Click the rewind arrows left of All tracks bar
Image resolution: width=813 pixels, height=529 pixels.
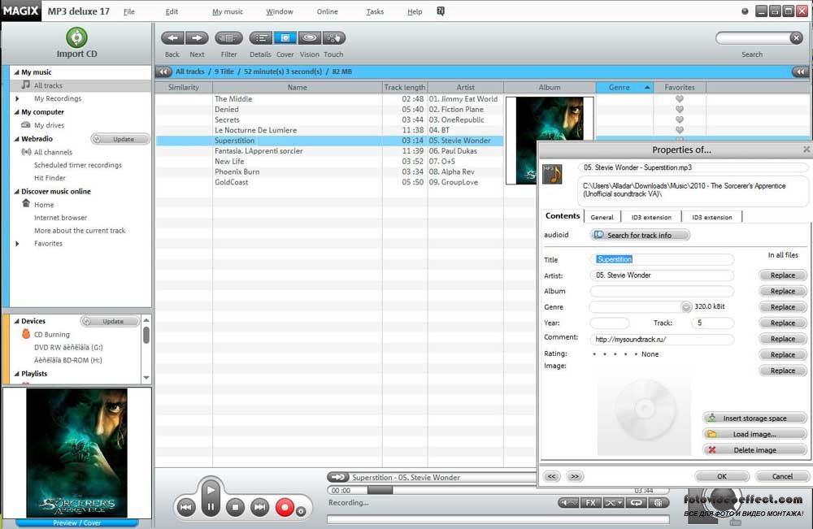pos(164,72)
